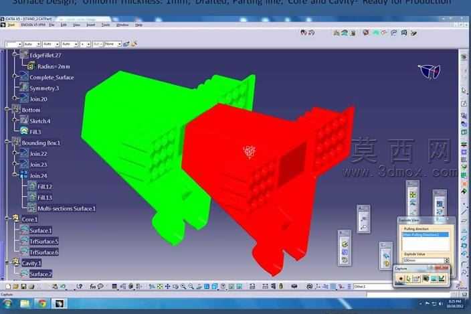Click the Open file folder icon

coord(15,287)
